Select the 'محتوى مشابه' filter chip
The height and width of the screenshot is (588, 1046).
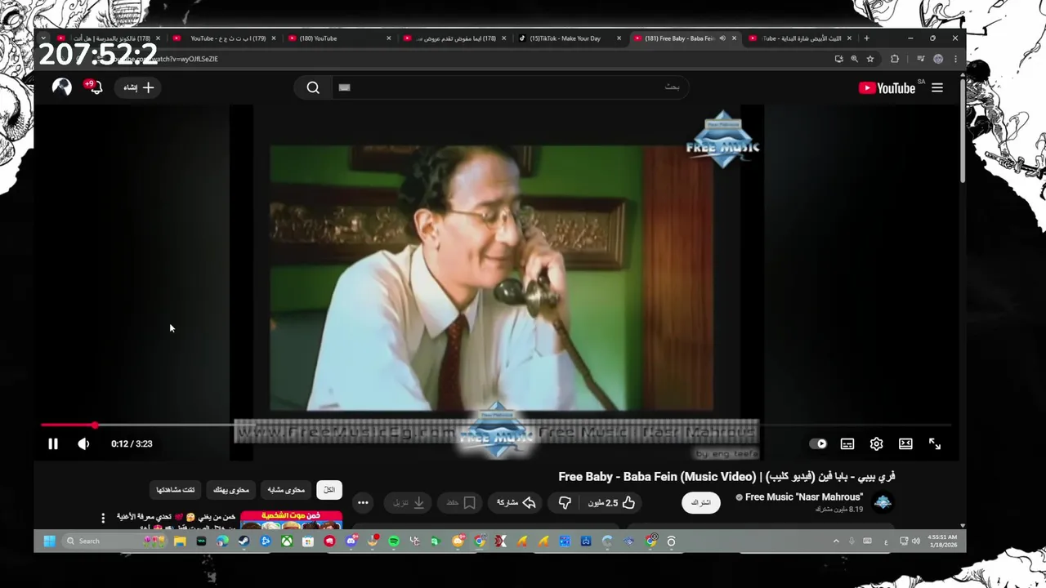click(286, 490)
